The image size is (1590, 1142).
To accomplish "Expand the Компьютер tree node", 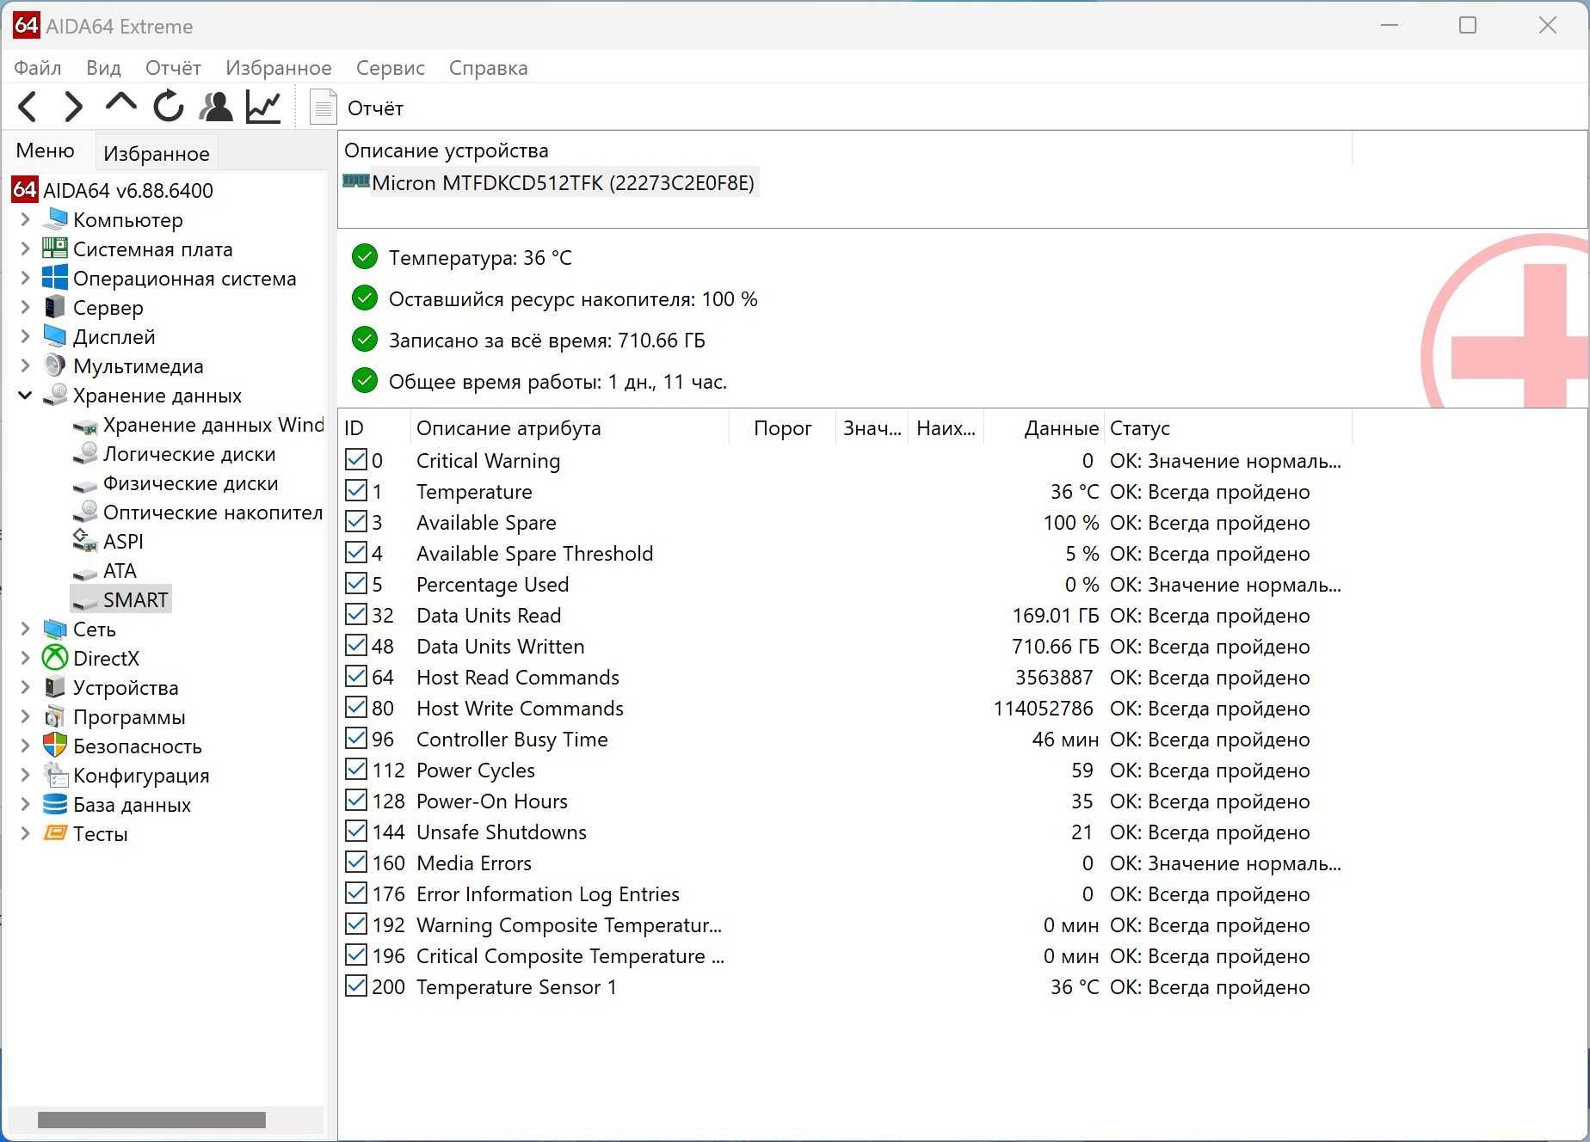I will pos(25,219).
